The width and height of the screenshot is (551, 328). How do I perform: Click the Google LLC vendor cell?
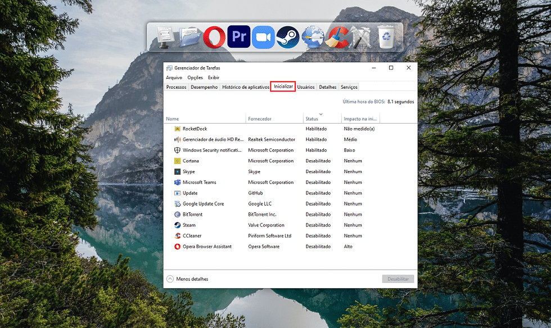tap(260, 204)
